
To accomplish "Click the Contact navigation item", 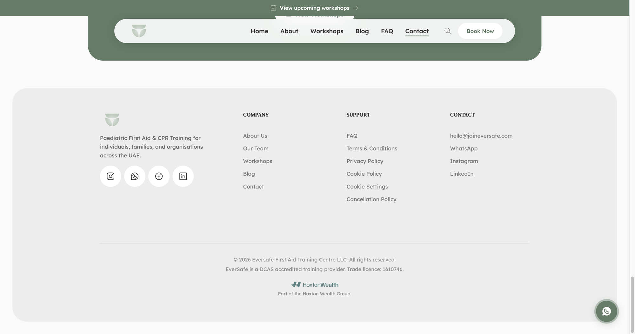I will click(417, 31).
